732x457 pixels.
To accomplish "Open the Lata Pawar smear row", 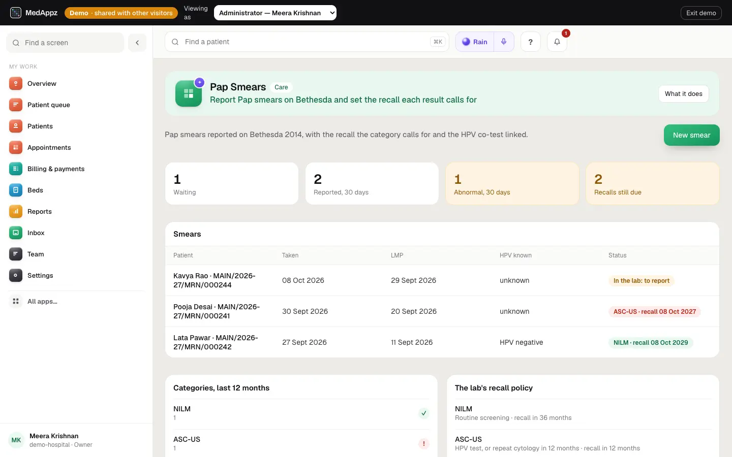I will (442, 342).
